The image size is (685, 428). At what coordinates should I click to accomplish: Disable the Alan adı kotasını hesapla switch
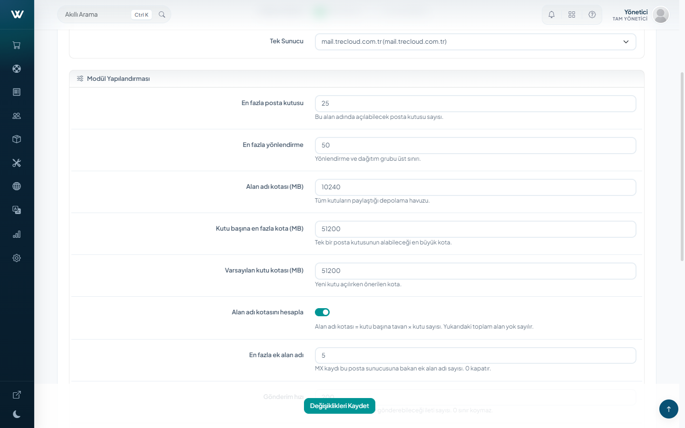[322, 312]
